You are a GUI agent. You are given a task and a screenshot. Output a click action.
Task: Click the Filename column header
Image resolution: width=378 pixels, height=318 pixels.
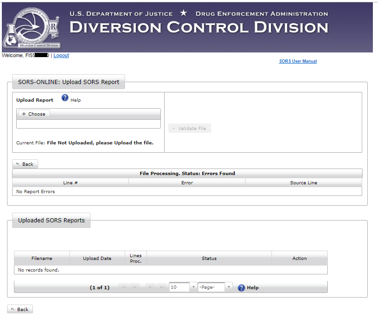pos(42,258)
